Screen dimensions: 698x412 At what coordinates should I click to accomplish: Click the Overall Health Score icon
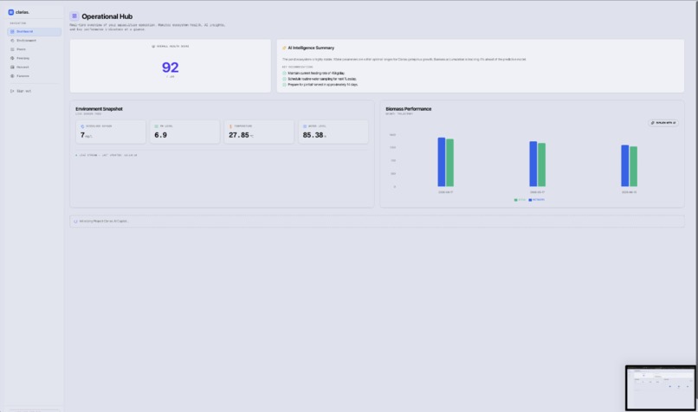pyautogui.click(x=153, y=46)
